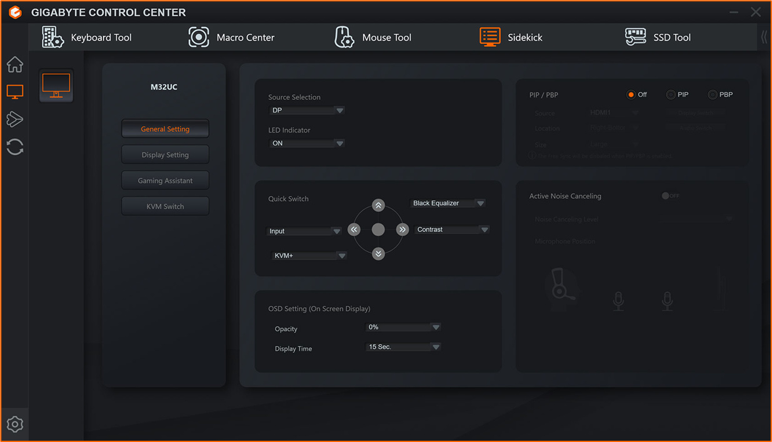Expand the Source Selection DP dropdown
The height and width of the screenshot is (442, 772).
point(307,111)
